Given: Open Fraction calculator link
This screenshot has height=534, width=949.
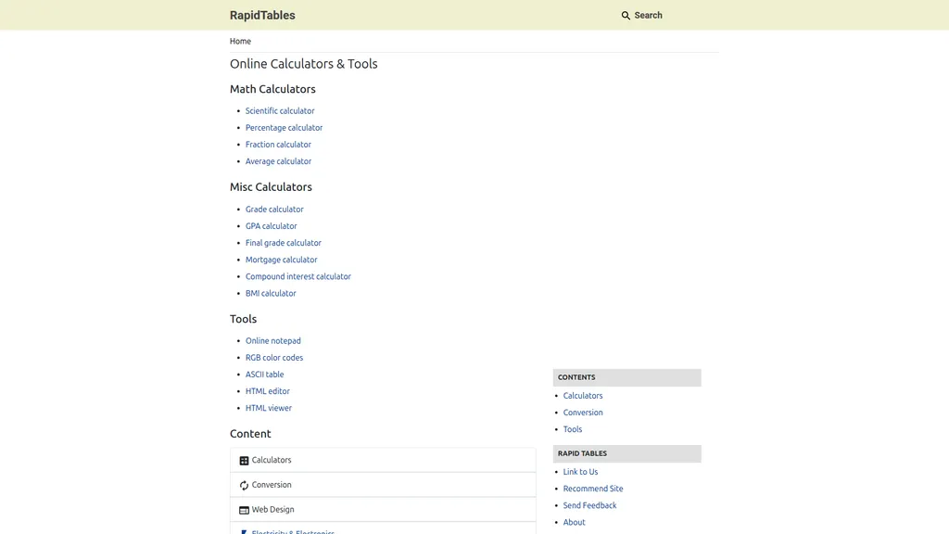Looking at the screenshot, I should (278, 145).
